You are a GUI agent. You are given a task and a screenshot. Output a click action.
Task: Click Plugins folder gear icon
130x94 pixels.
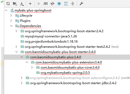tap(17, 21)
